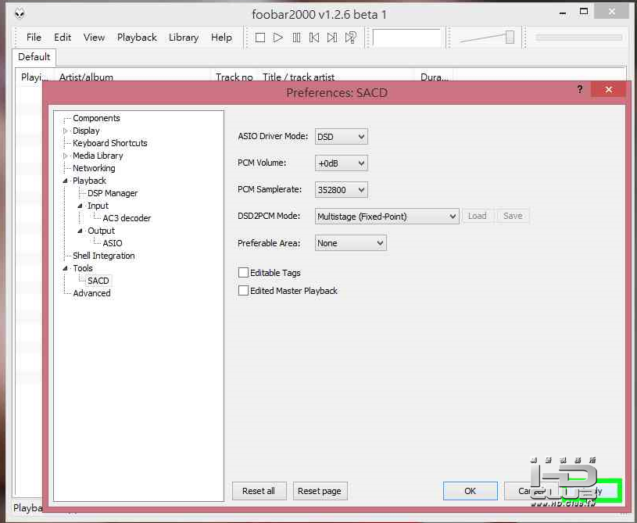Screen dimensions: 637x523
Task: Select Tools in the preferences tree
Action: click(83, 268)
